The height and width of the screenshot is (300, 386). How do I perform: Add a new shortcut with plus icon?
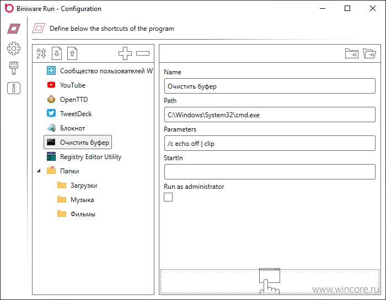coord(125,53)
